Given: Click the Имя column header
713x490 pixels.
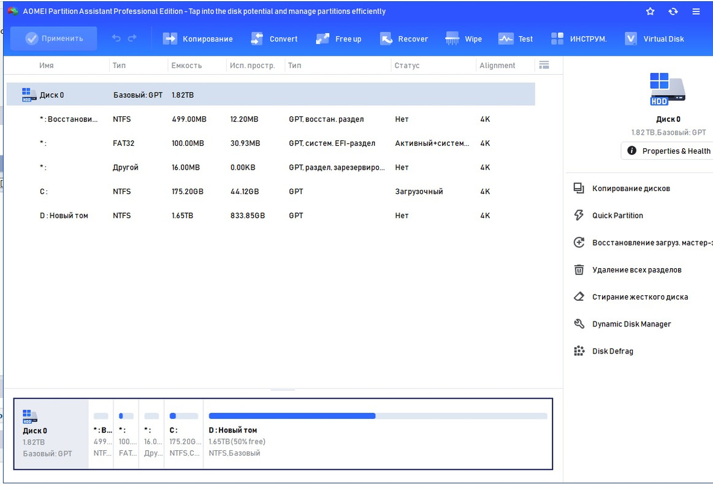Looking at the screenshot, I should pos(47,66).
